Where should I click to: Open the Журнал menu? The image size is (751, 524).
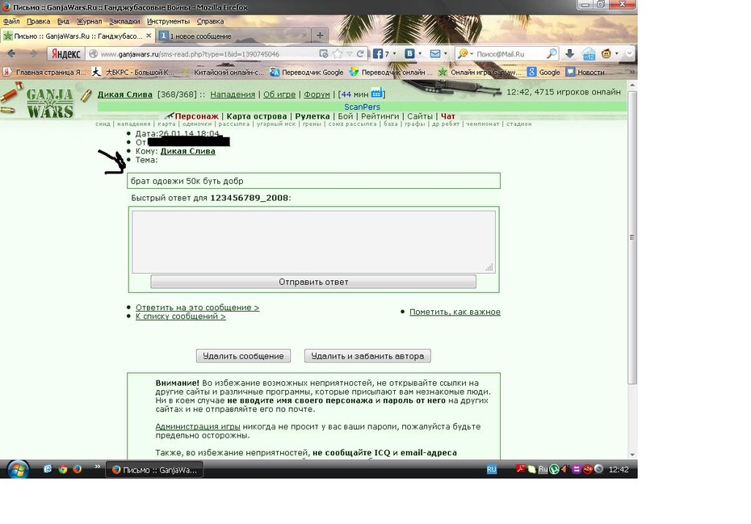pyautogui.click(x=89, y=21)
